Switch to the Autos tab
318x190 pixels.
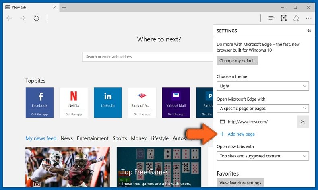[x=179, y=138]
